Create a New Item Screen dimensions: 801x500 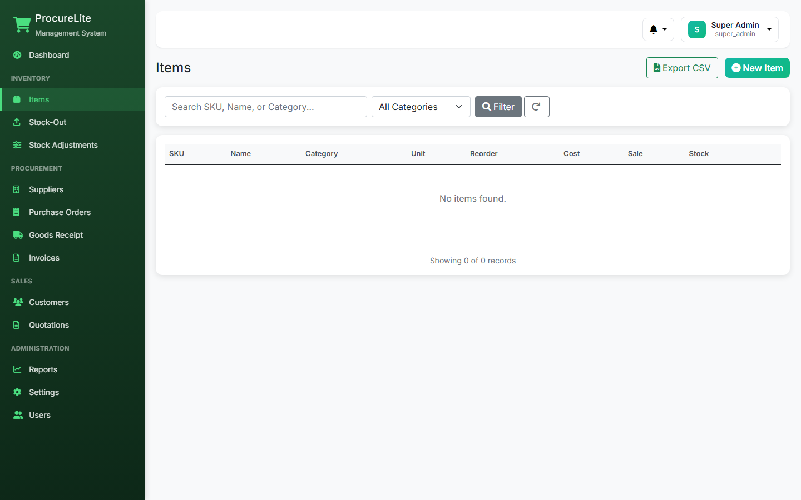point(757,68)
